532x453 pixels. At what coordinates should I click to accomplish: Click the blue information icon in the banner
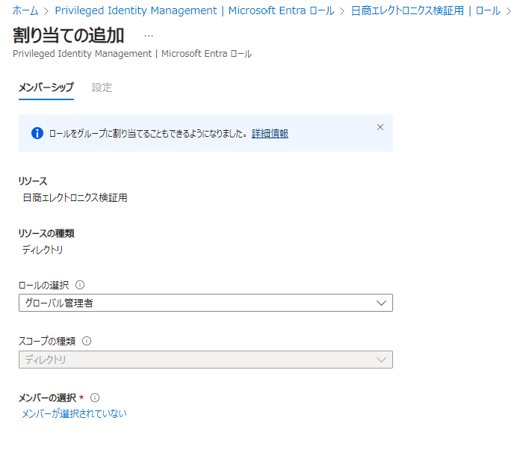pos(37,133)
